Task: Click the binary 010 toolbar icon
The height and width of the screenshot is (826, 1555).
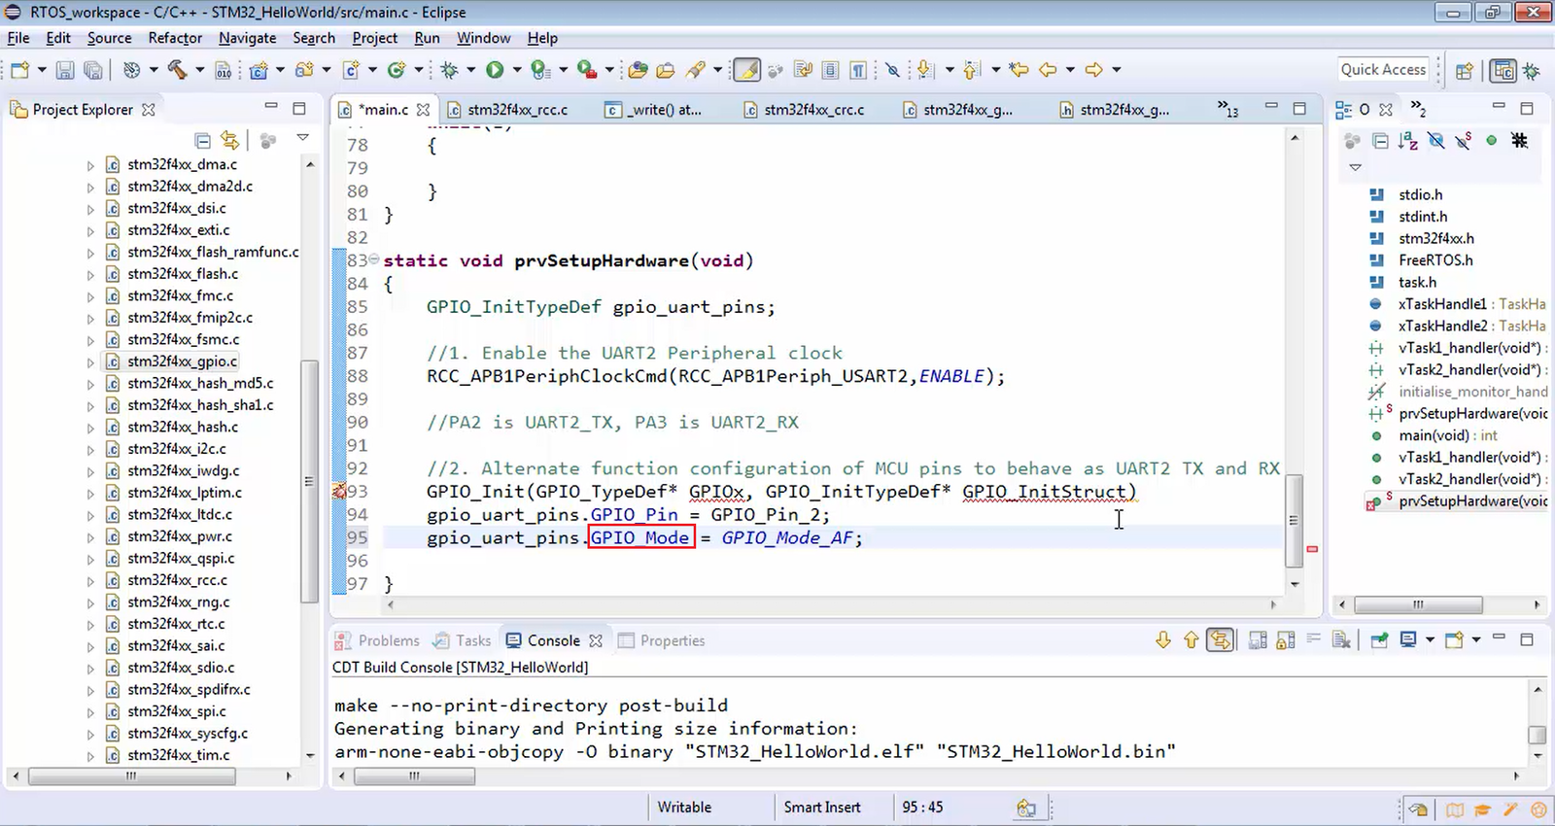Action: 223,70
